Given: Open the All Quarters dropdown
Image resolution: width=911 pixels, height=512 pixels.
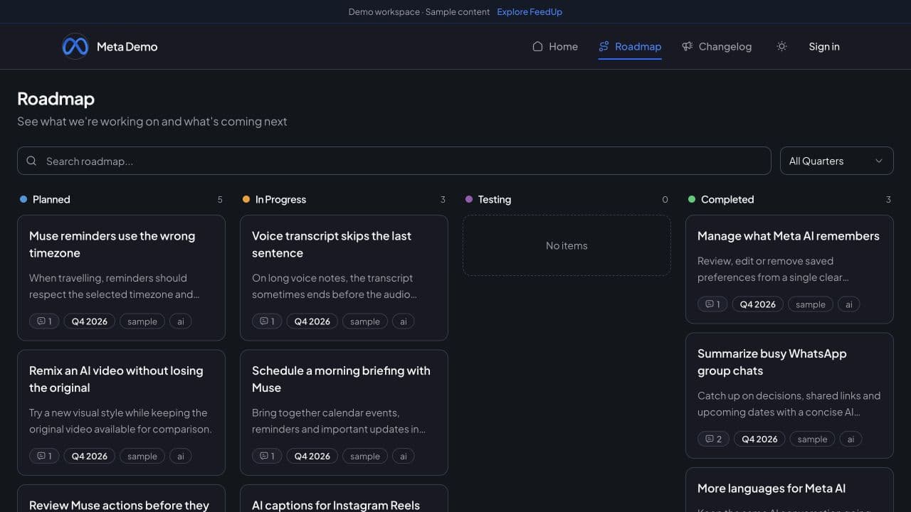Looking at the screenshot, I should coord(836,161).
